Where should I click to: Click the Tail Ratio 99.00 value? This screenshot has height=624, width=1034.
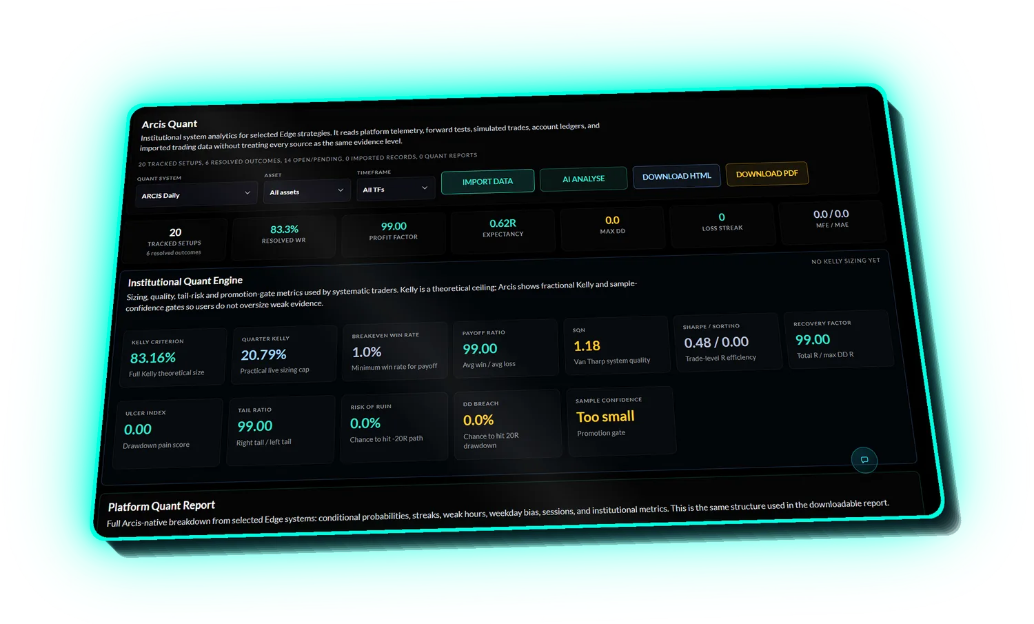click(x=255, y=426)
